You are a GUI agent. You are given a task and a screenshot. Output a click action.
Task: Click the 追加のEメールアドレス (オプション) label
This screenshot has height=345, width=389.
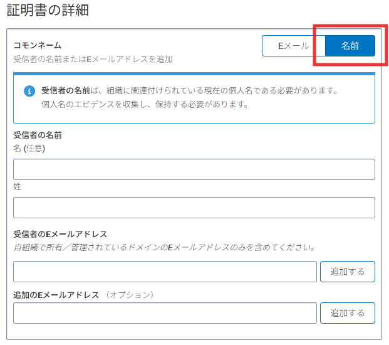coord(83,295)
